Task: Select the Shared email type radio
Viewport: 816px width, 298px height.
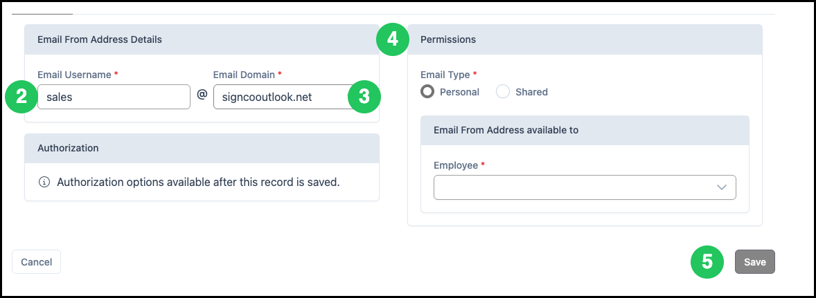Action: point(503,92)
